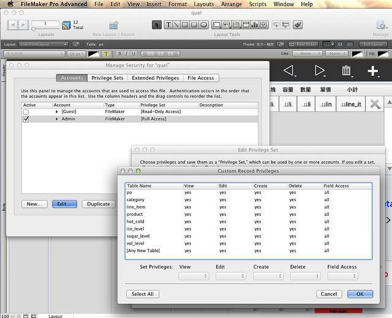Open the Layouts menu
The image size is (392, 318).
tap(204, 4)
